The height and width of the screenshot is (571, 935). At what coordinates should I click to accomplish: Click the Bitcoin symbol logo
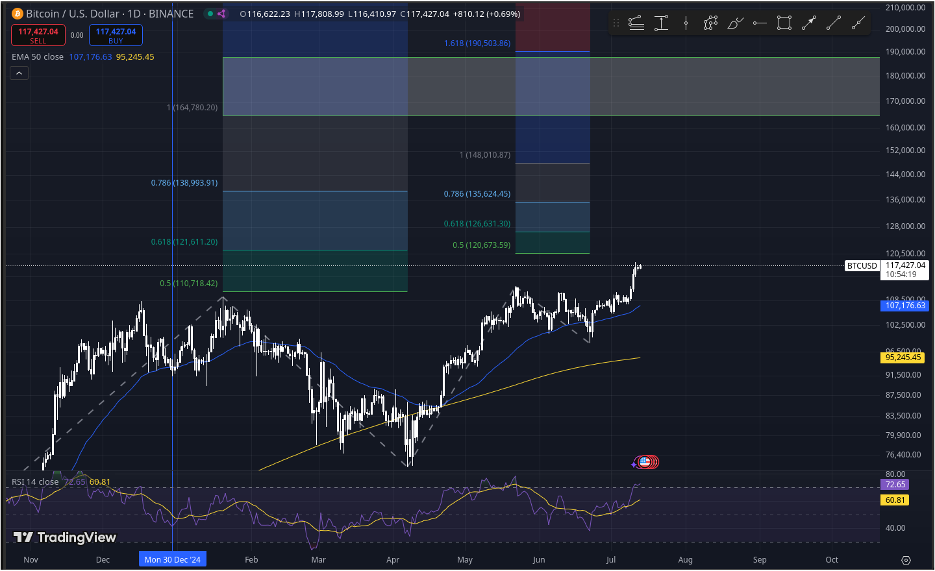pyautogui.click(x=18, y=14)
